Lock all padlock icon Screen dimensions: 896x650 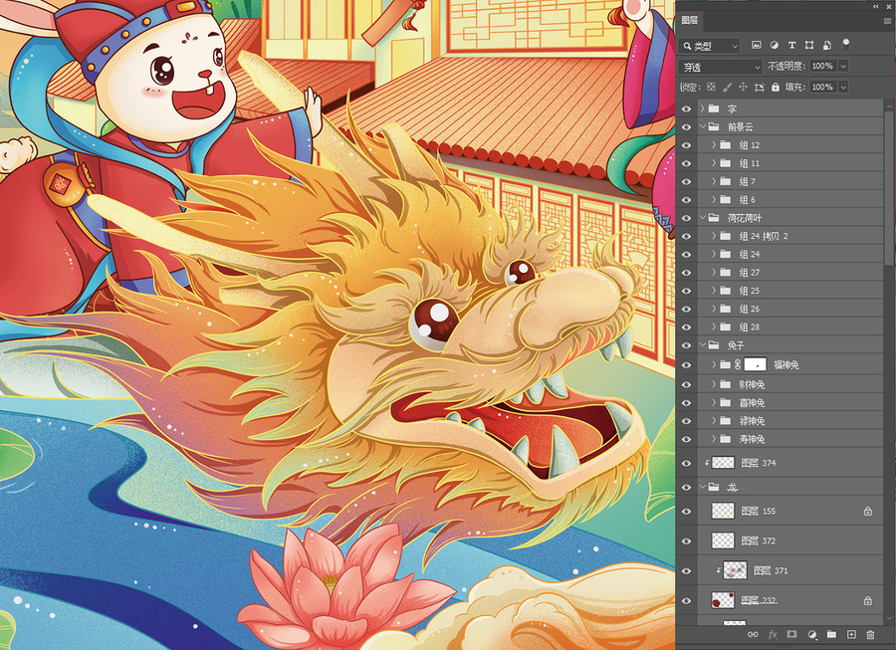[x=776, y=87]
